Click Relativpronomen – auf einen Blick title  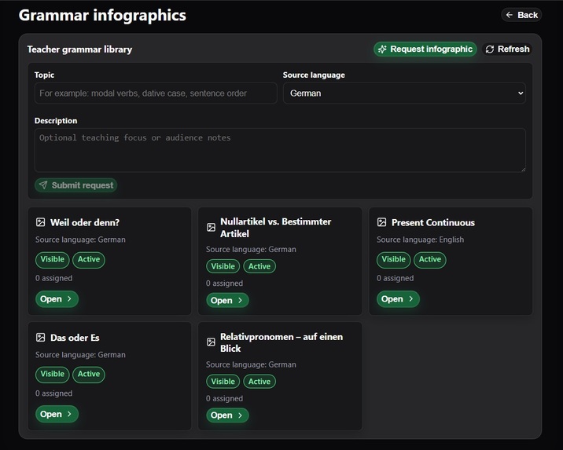point(281,342)
